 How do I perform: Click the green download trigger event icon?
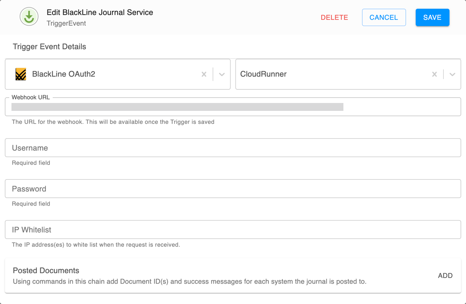click(29, 17)
